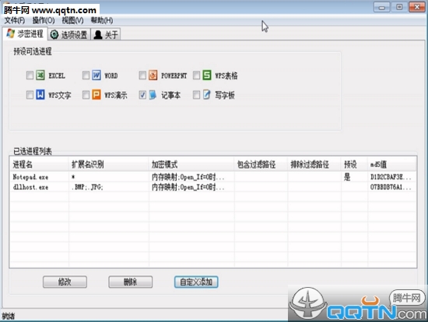
Task: Click the 记事本 notepad icon
Action: (153, 95)
